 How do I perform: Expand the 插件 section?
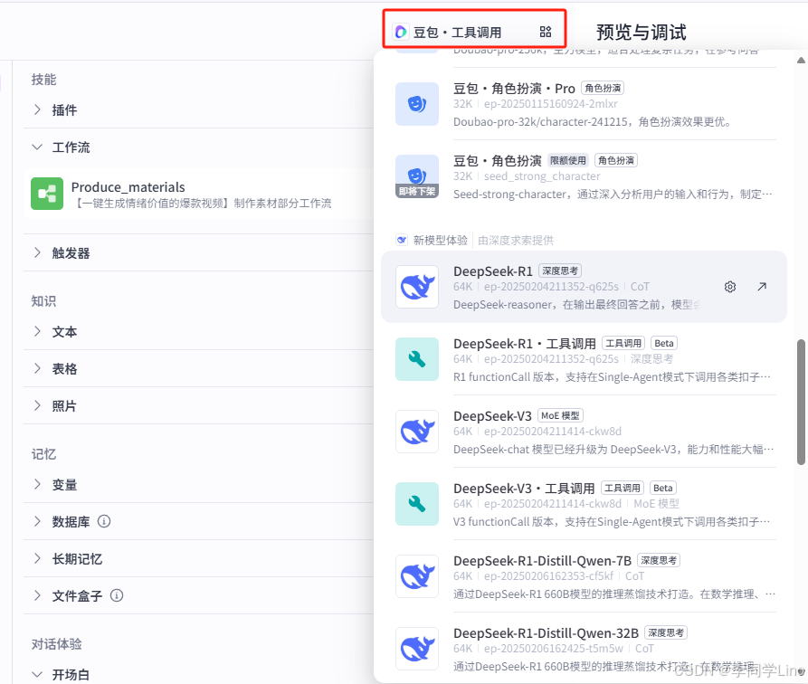(37, 109)
